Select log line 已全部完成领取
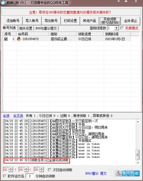 point(37,160)
